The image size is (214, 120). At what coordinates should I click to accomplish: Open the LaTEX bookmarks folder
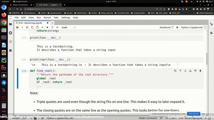[x=42, y=13]
